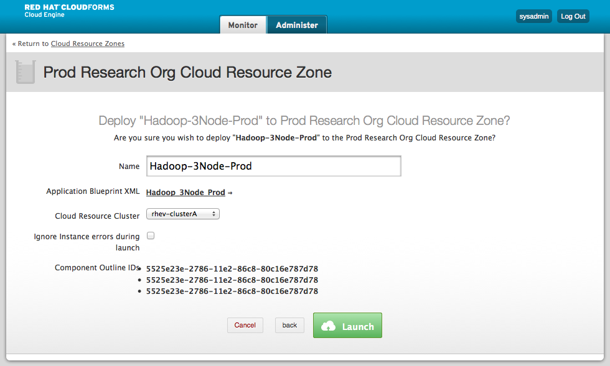Enable the Ignore Instance errors checkbox
Viewport: 610px width, 366px height.
[x=150, y=236]
